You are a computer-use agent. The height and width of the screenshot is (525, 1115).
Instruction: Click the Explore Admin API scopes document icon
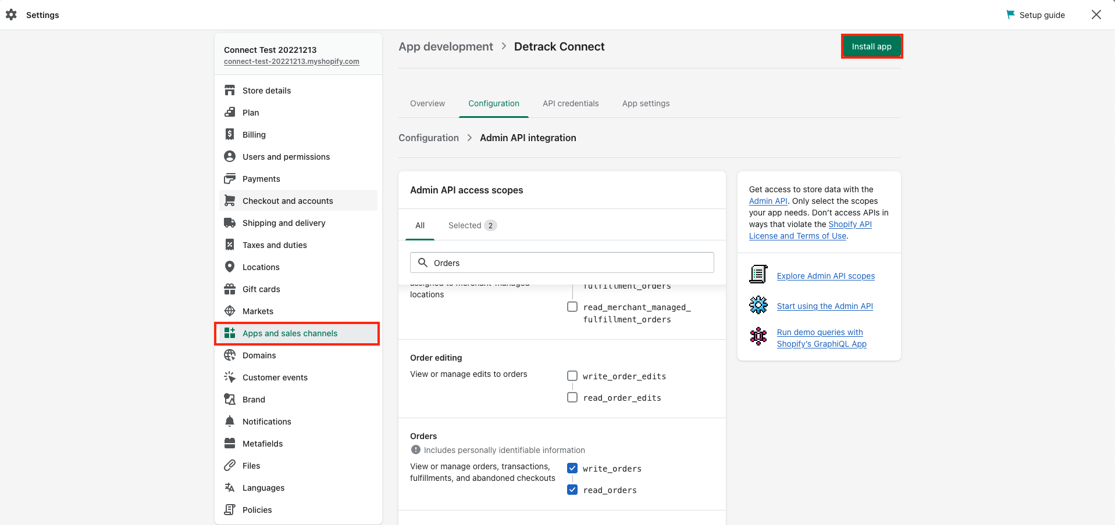click(x=758, y=274)
